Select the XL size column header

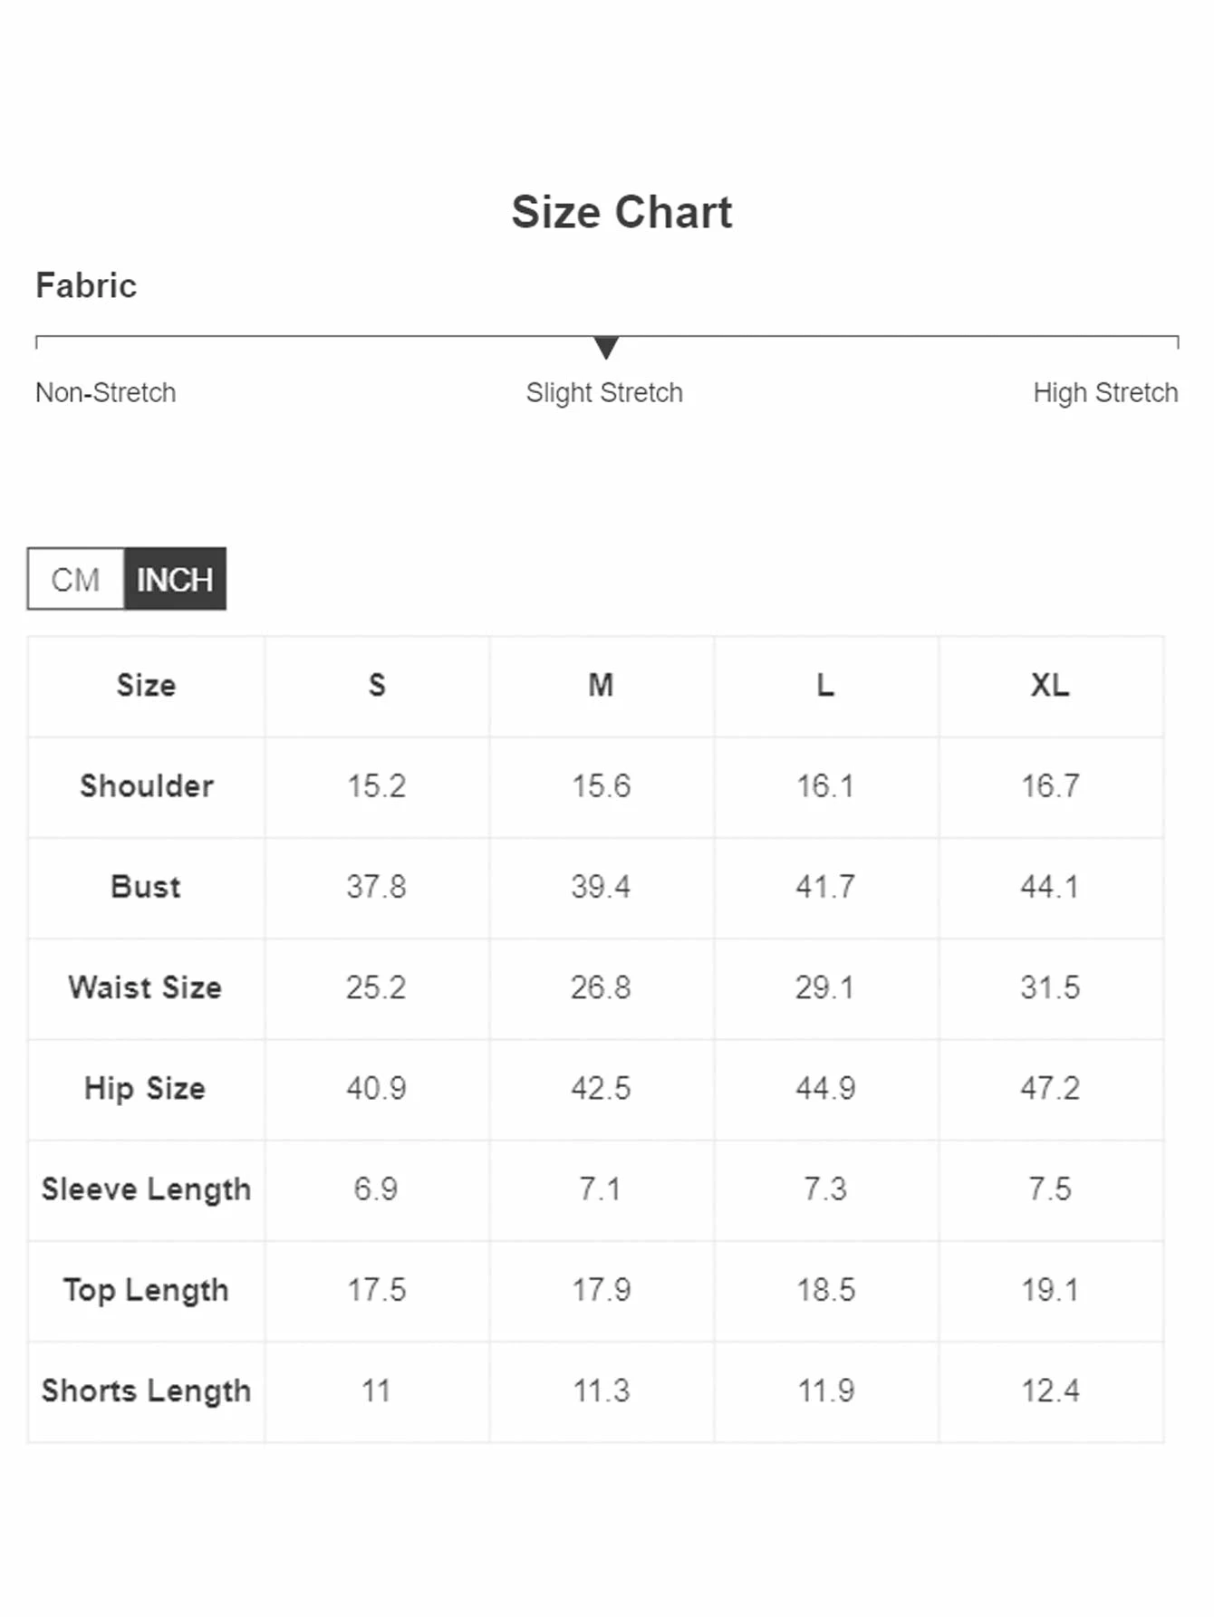click(x=1050, y=685)
